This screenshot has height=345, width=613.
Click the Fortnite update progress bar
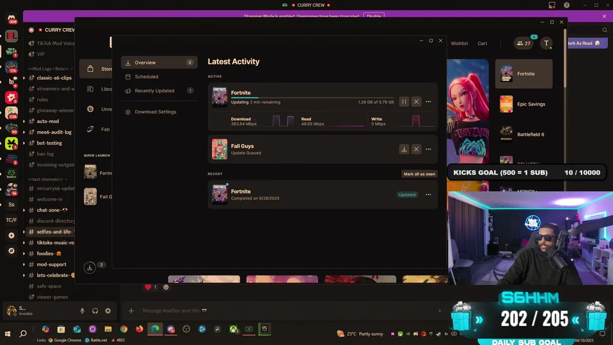click(x=312, y=98)
